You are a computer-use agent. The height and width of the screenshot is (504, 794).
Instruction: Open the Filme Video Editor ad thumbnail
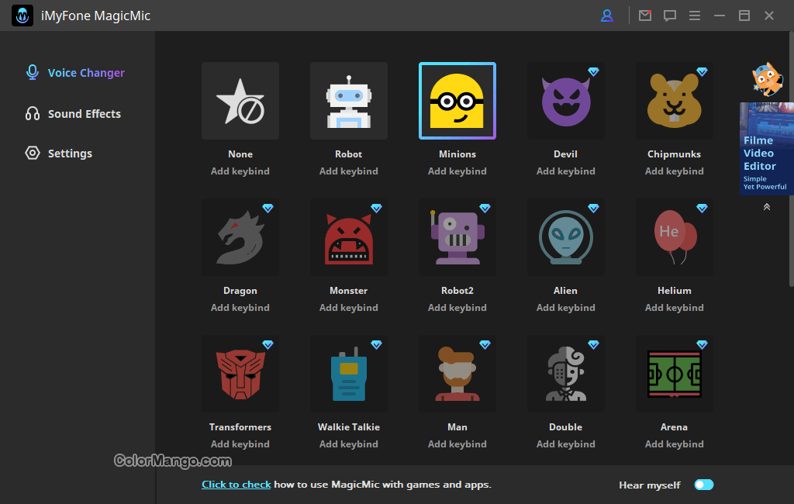pos(766,148)
